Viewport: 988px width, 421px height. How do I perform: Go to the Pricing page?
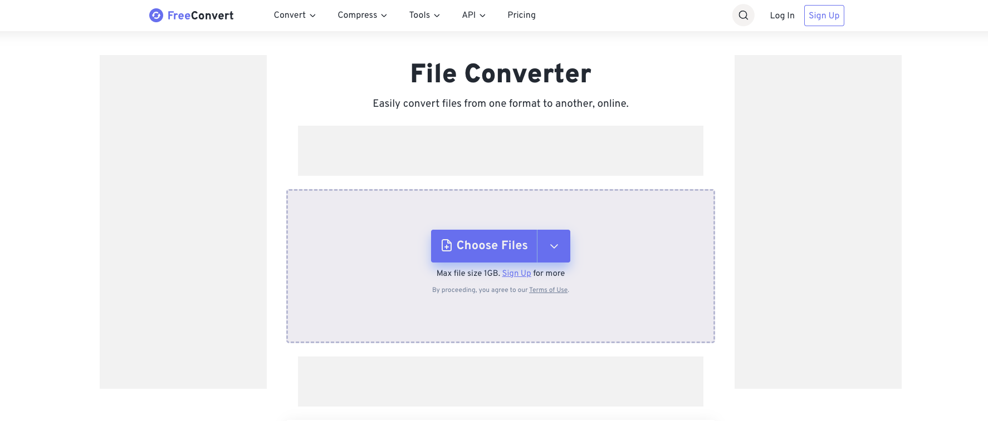coord(521,15)
